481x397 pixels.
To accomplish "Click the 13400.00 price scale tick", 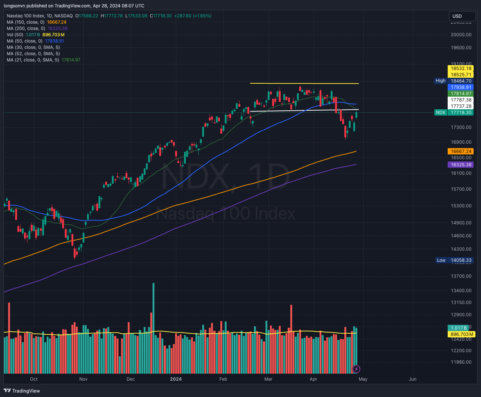I will [x=461, y=291].
